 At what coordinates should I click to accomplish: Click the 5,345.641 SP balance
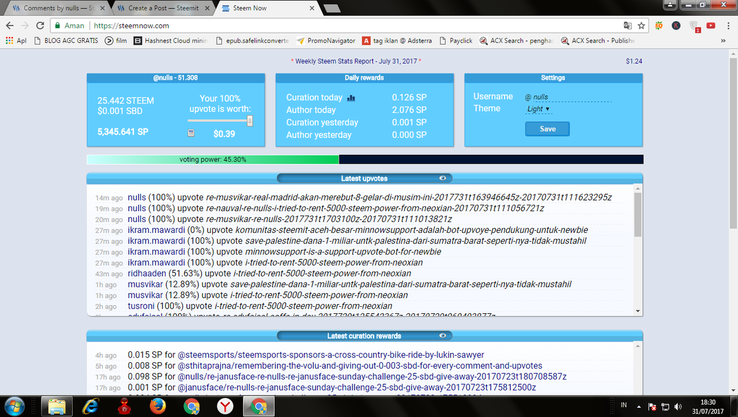coord(123,132)
